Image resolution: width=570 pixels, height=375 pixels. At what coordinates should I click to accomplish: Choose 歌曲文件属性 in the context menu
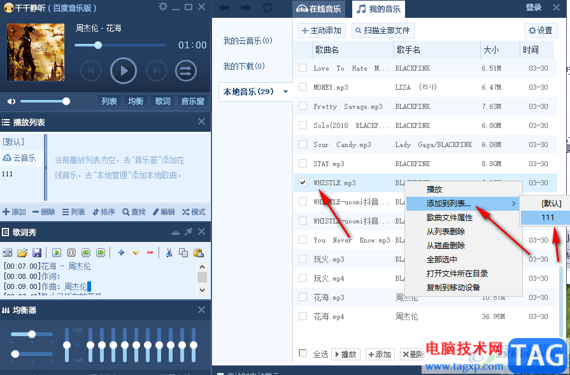[x=449, y=218]
